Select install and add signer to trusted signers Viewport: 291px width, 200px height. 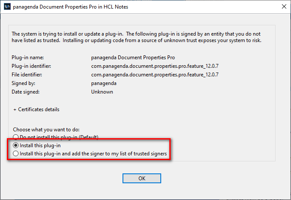[x=16, y=154]
